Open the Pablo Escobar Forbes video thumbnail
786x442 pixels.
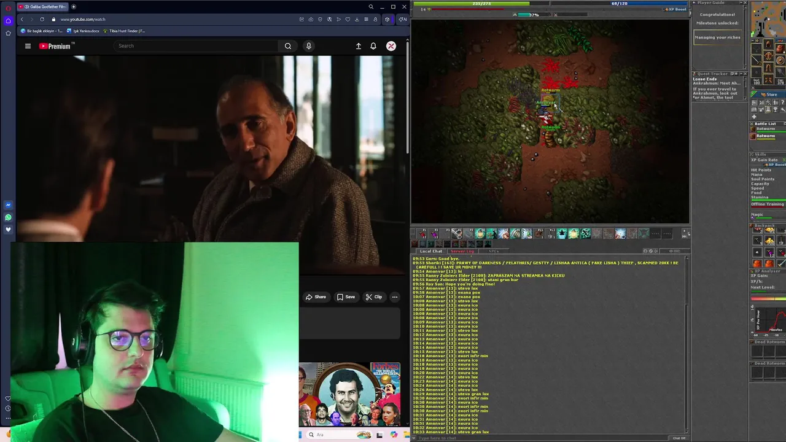pyautogui.click(x=350, y=394)
